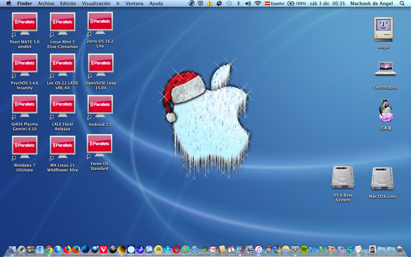Open Spotify from the dock

[304, 249]
